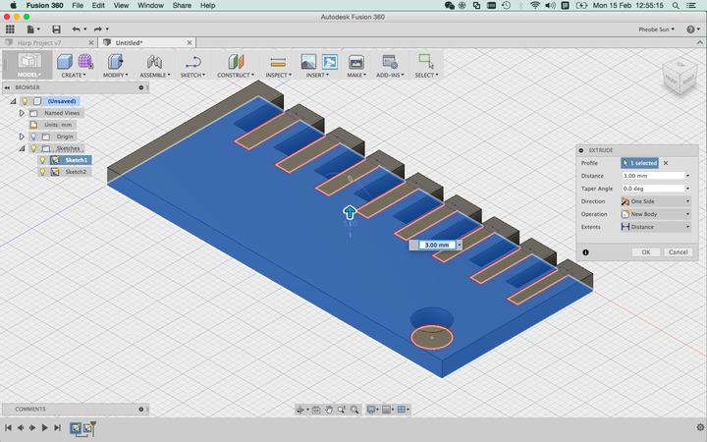
Task: Play the timeline
Action: [44, 427]
